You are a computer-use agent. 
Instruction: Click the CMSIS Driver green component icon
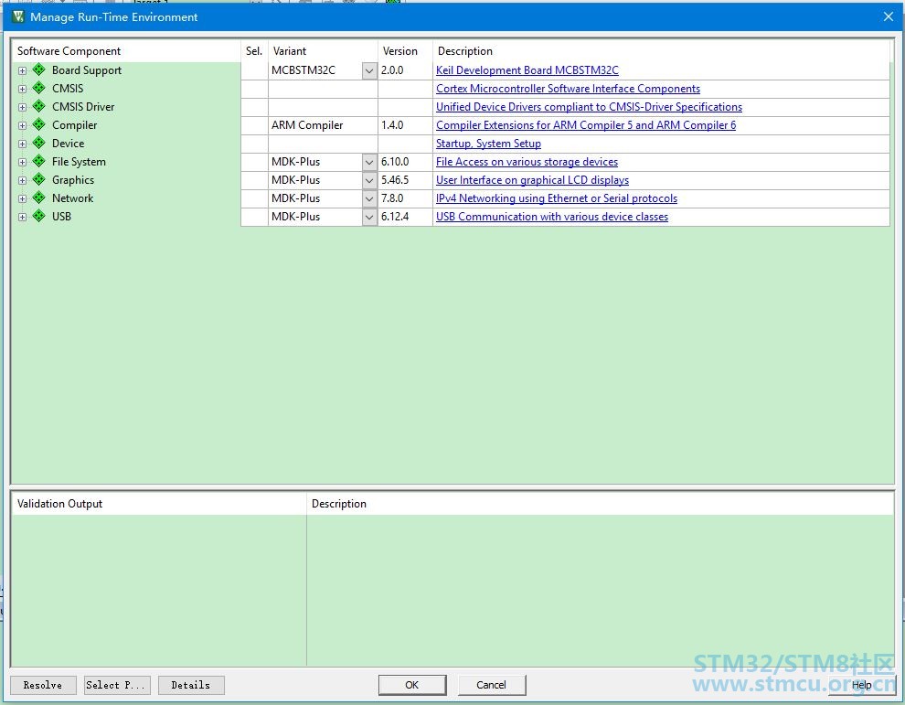38,107
